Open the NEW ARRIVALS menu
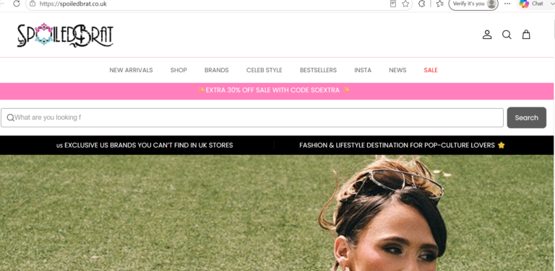 click(131, 70)
